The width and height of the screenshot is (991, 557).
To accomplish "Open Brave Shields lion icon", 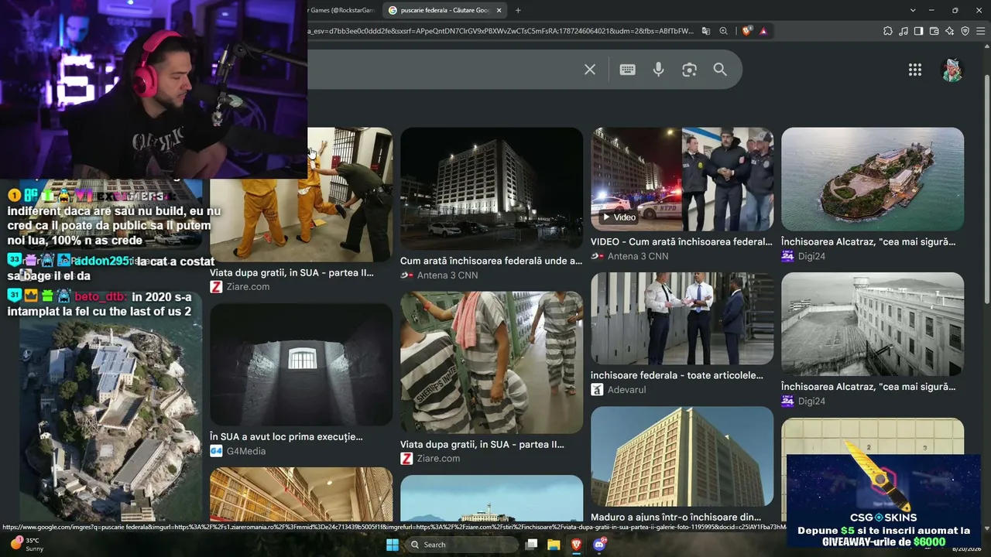I will (x=746, y=31).
